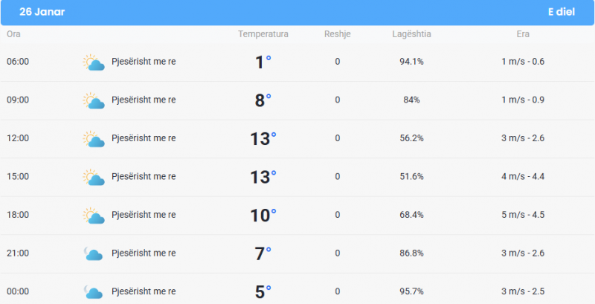Click the 5 m/s - 4.5 wind value
The height and width of the screenshot is (304, 595).
[523, 215]
